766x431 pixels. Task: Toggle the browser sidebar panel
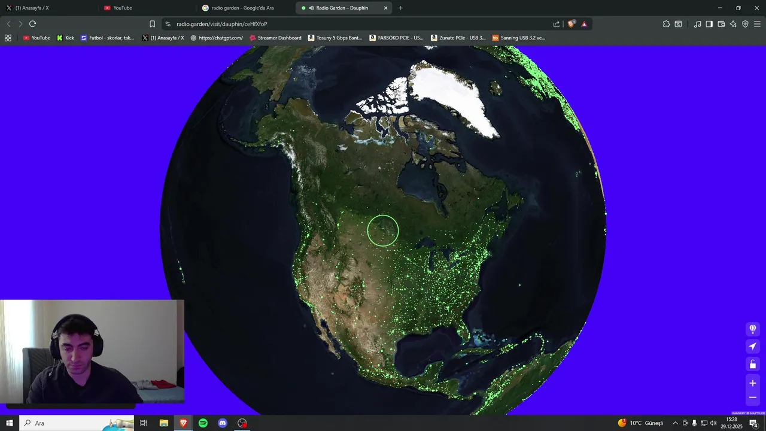[x=709, y=24]
